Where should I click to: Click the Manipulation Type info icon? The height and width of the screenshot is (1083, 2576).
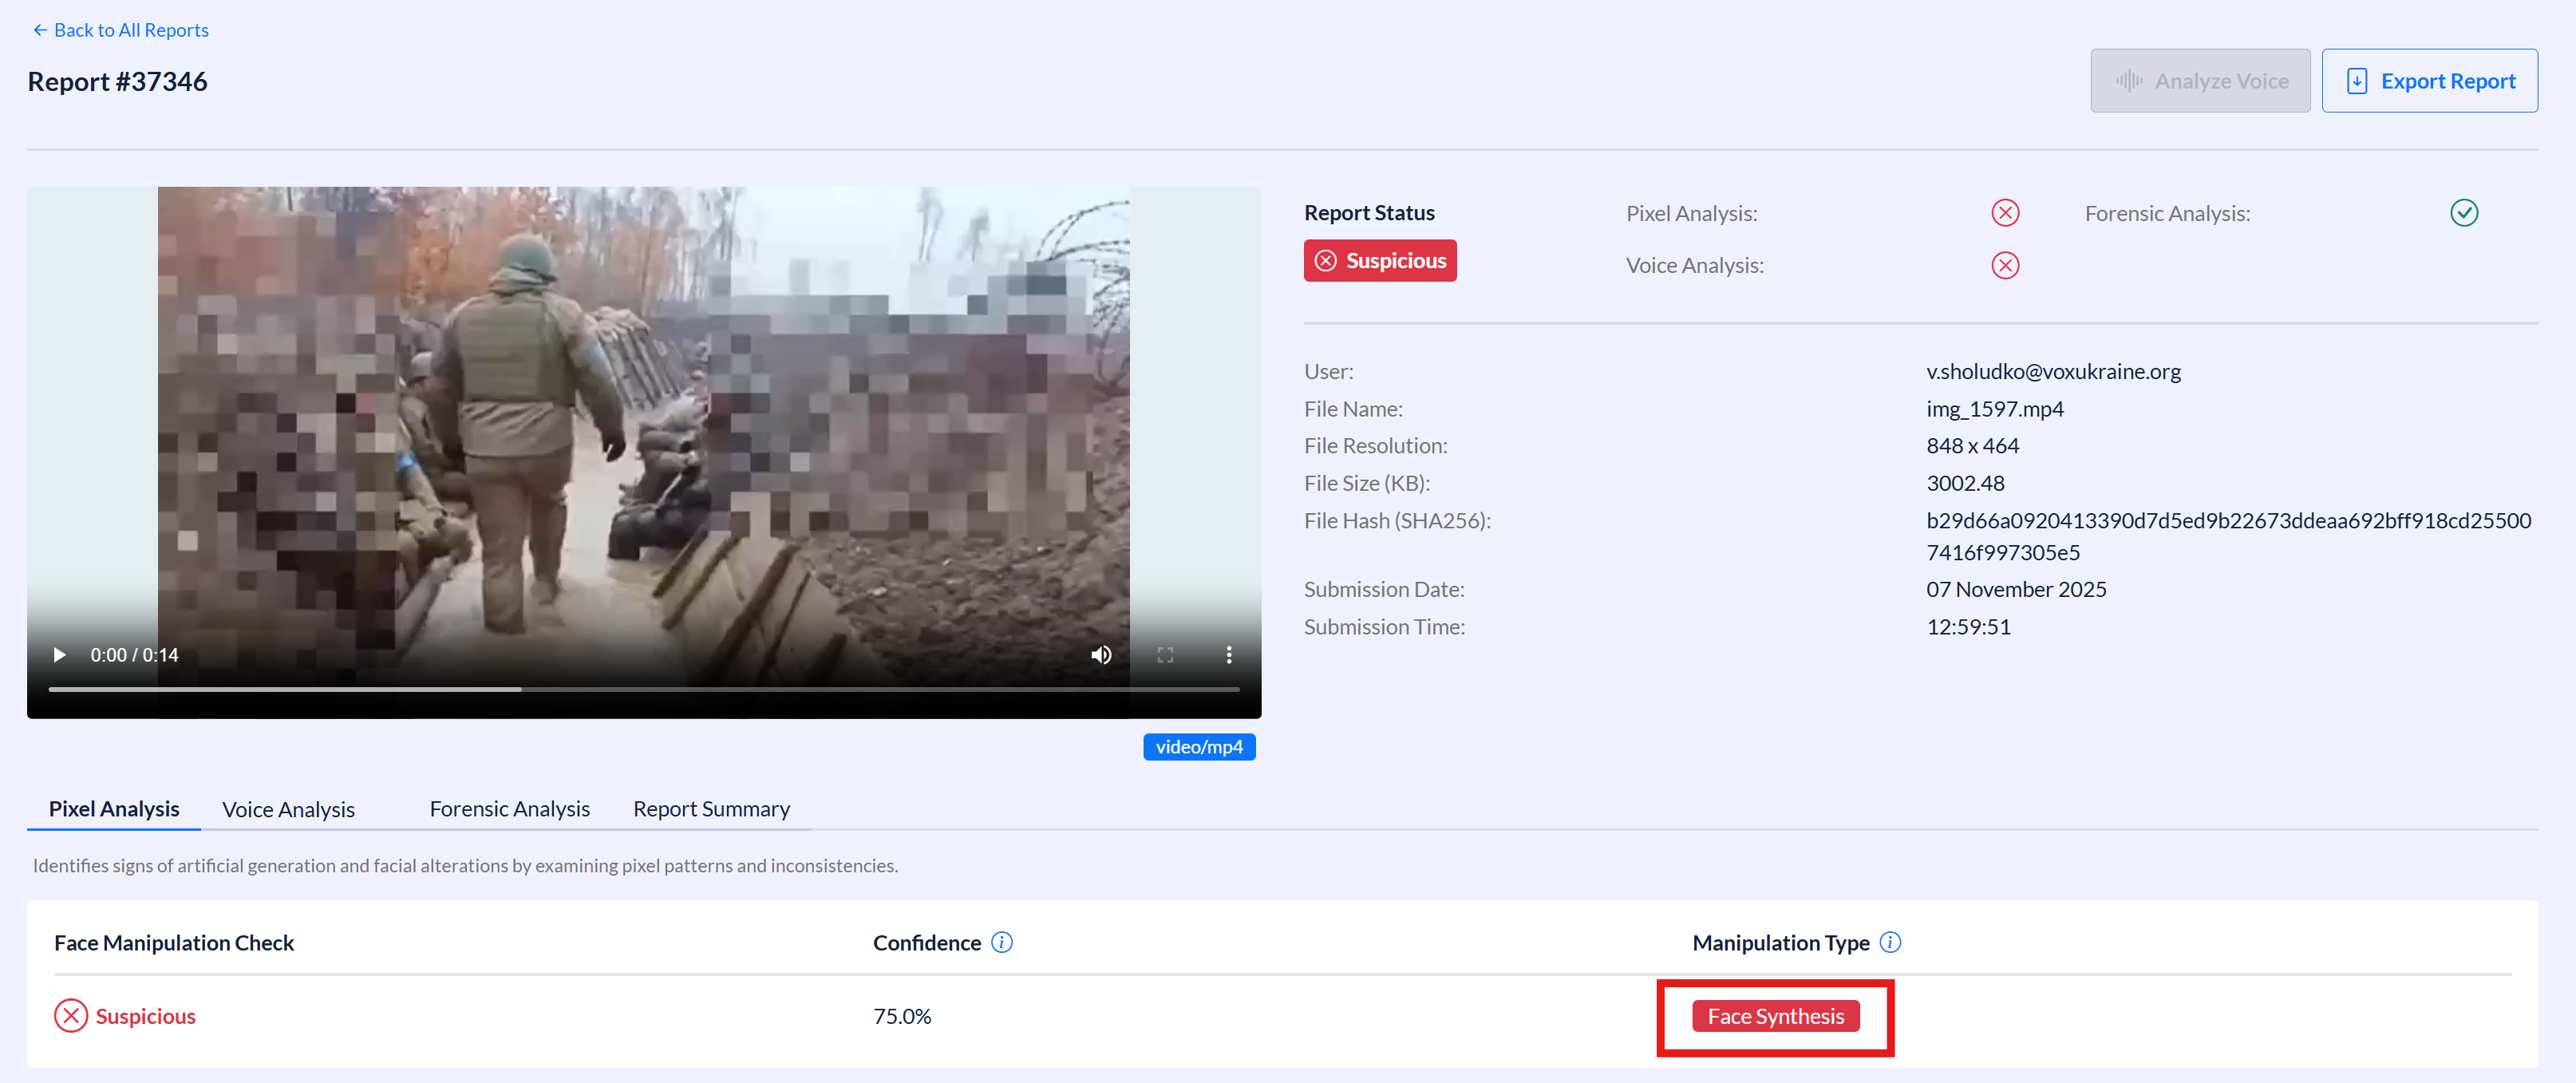pyautogui.click(x=1890, y=942)
